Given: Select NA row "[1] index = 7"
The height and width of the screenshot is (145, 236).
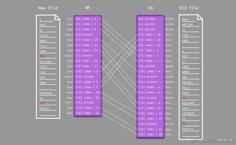Looking at the screenshot, I should 88,24.
